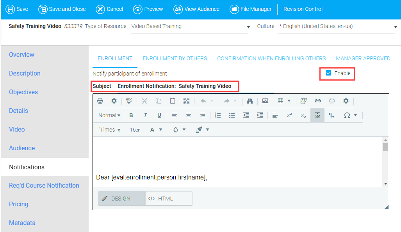
Task: Insert a numbered list
Action: point(218,115)
